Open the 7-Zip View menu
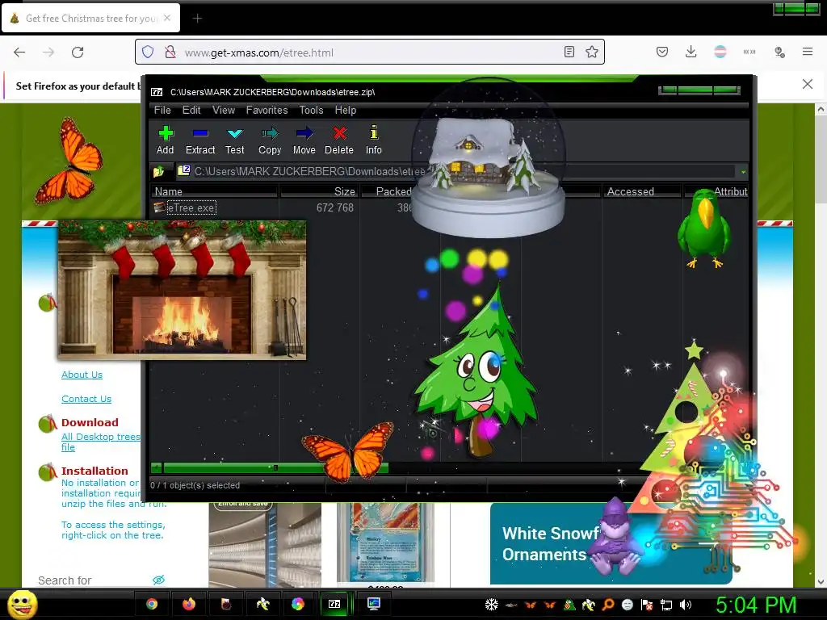This screenshot has width=827, height=620. click(224, 110)
